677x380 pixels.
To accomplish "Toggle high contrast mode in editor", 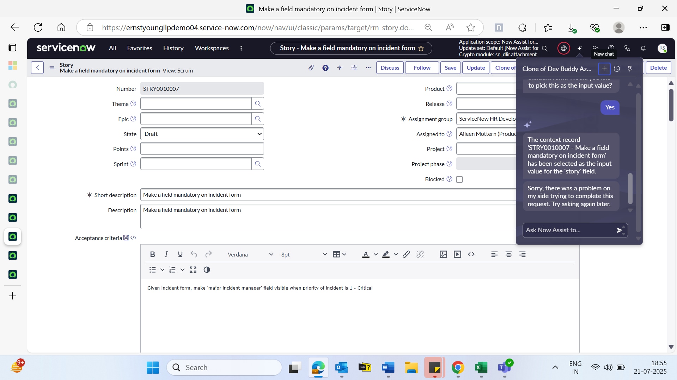I will click(207, 270).
